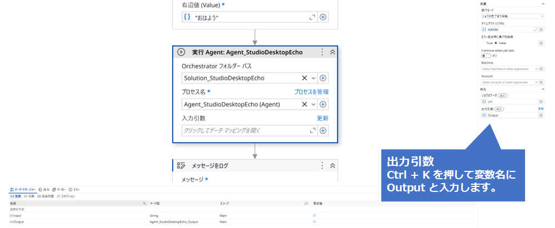The image size is (555, 228).
Task: Click 更新 link beside 入力引数
Action: [322, 118]
